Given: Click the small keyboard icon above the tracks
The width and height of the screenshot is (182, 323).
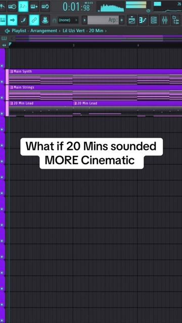Looking at the screenshot, I should pos(4,38).
